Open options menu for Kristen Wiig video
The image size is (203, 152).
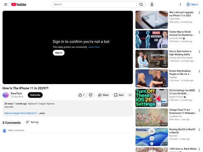point(199,71)
